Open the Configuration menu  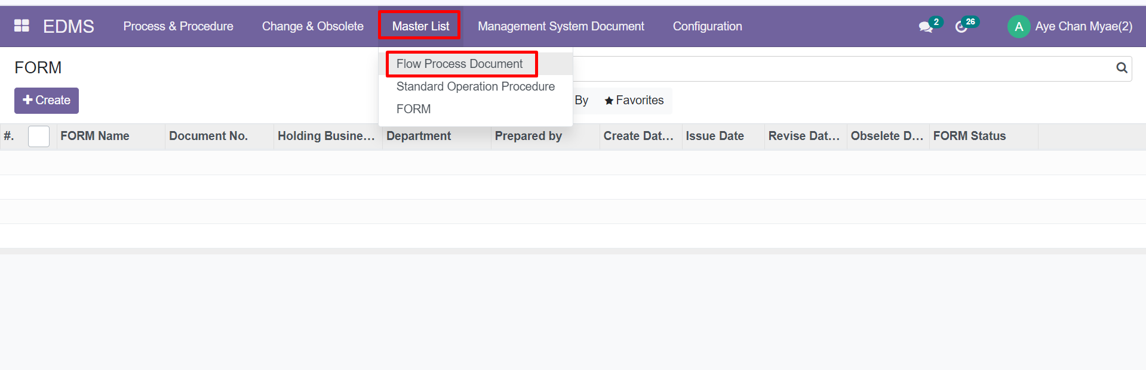pos(707,26)
